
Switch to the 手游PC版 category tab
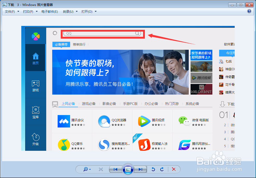point(130,104)
